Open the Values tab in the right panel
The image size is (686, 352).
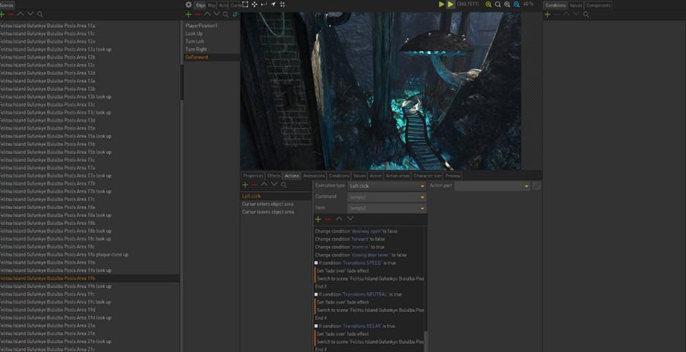(x=576, y=5)
